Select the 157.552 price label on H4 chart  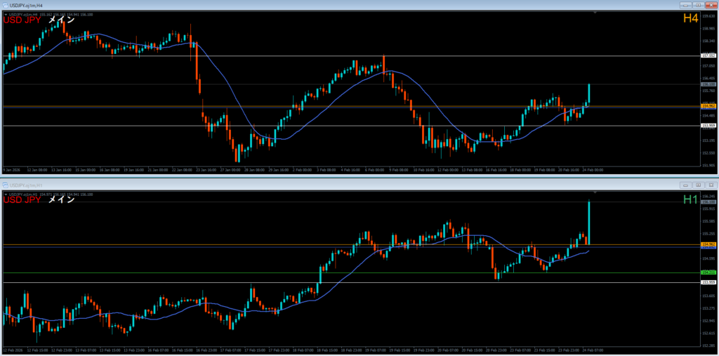tap(708, 55)
